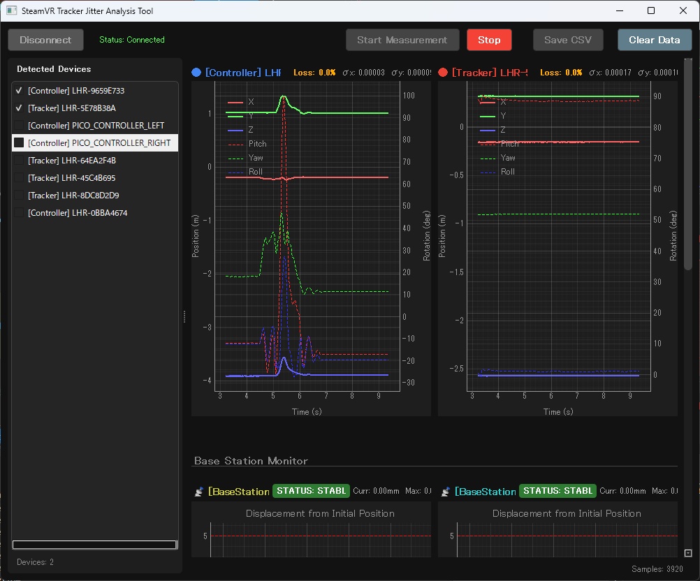Click Save CSV
700x581 pixels.
[568, 40]
